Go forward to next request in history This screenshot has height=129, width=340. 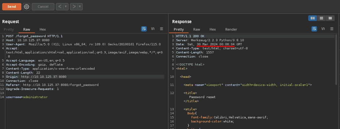click(x=74, y=7)
